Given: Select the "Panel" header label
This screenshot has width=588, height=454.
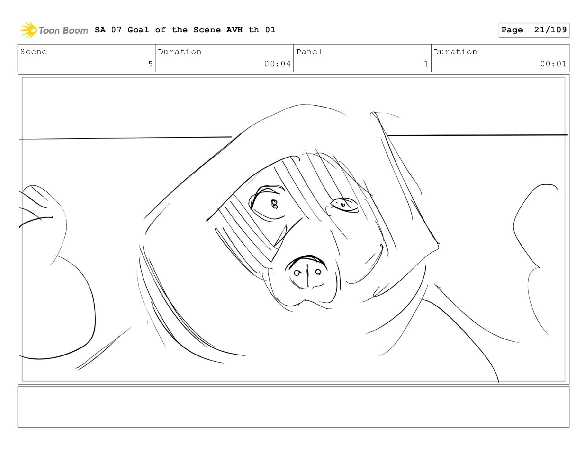Looking at the screenshot, I should [309, 52].
